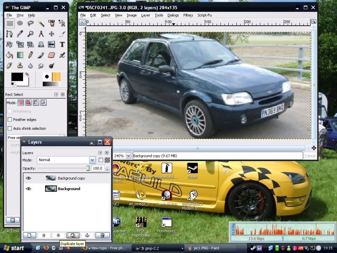The width and height of the screenshot is (337, 253).
Task: Pick the Scale tool
Action: [20, 44]
